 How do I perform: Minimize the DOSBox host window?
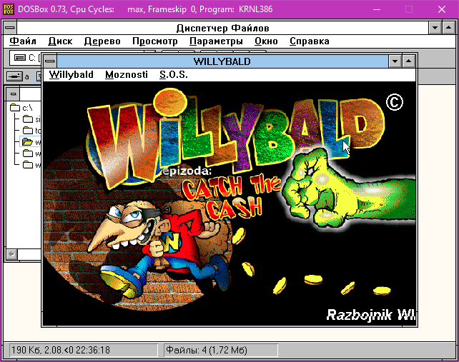tap(377, 9)
